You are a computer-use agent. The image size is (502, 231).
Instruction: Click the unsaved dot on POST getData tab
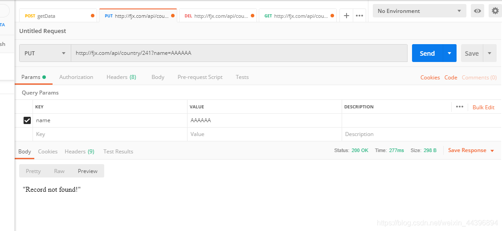[x=93, y=16]
